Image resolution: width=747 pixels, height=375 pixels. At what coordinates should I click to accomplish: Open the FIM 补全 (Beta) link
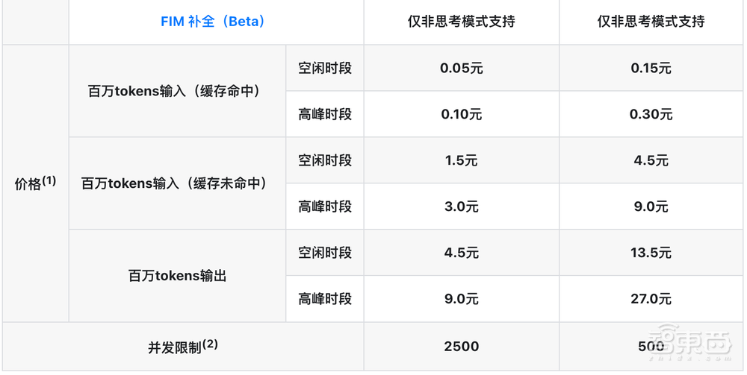point(212,22)
